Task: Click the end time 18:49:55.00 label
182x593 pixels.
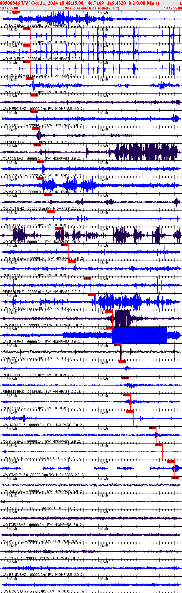Action: click(x=173, y=8)
